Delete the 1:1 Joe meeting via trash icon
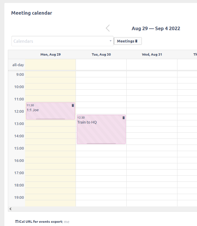Screen dimensions: 197x226 pos(73,105)
